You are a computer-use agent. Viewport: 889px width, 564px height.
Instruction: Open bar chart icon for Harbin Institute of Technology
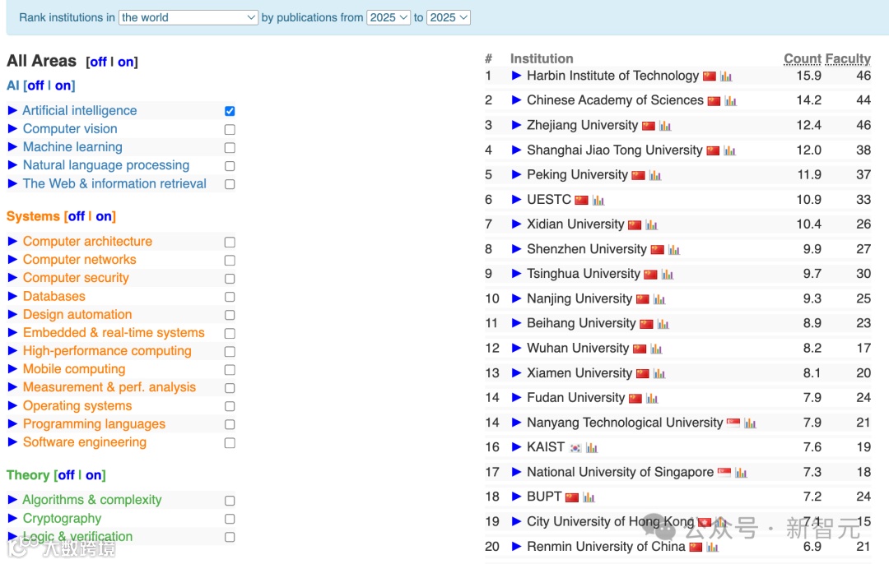click(726, 76)
